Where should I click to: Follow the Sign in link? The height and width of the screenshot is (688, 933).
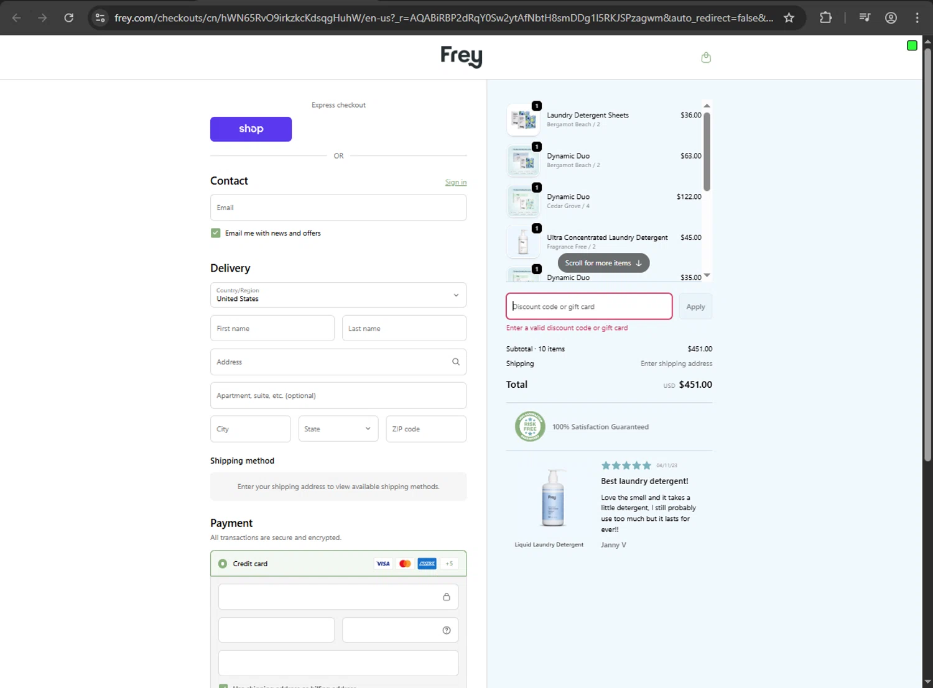pyautogui.click(x=456, y=182)
